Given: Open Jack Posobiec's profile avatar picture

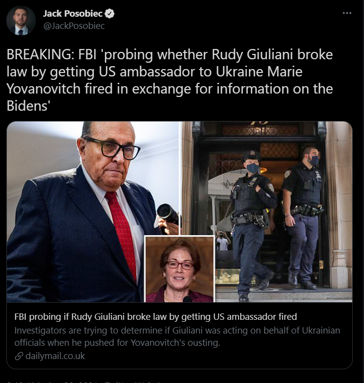Looking at the screenshot, I should tap(21, 21).
